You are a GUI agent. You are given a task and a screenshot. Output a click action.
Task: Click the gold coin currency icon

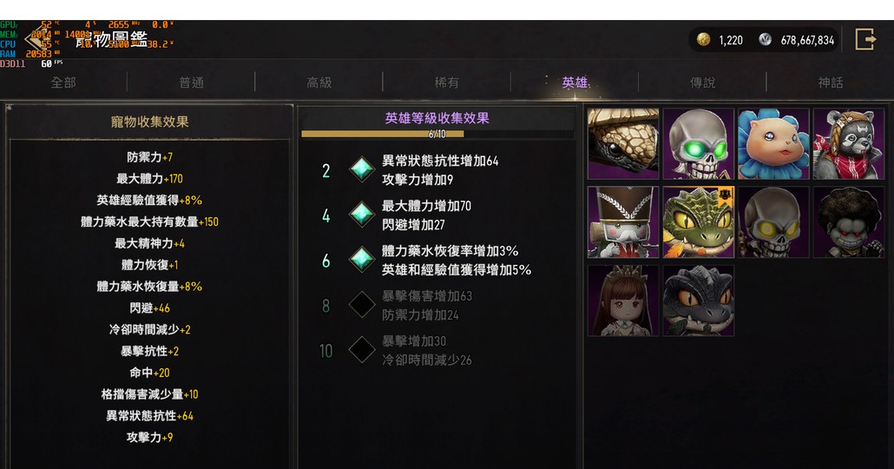704,39
